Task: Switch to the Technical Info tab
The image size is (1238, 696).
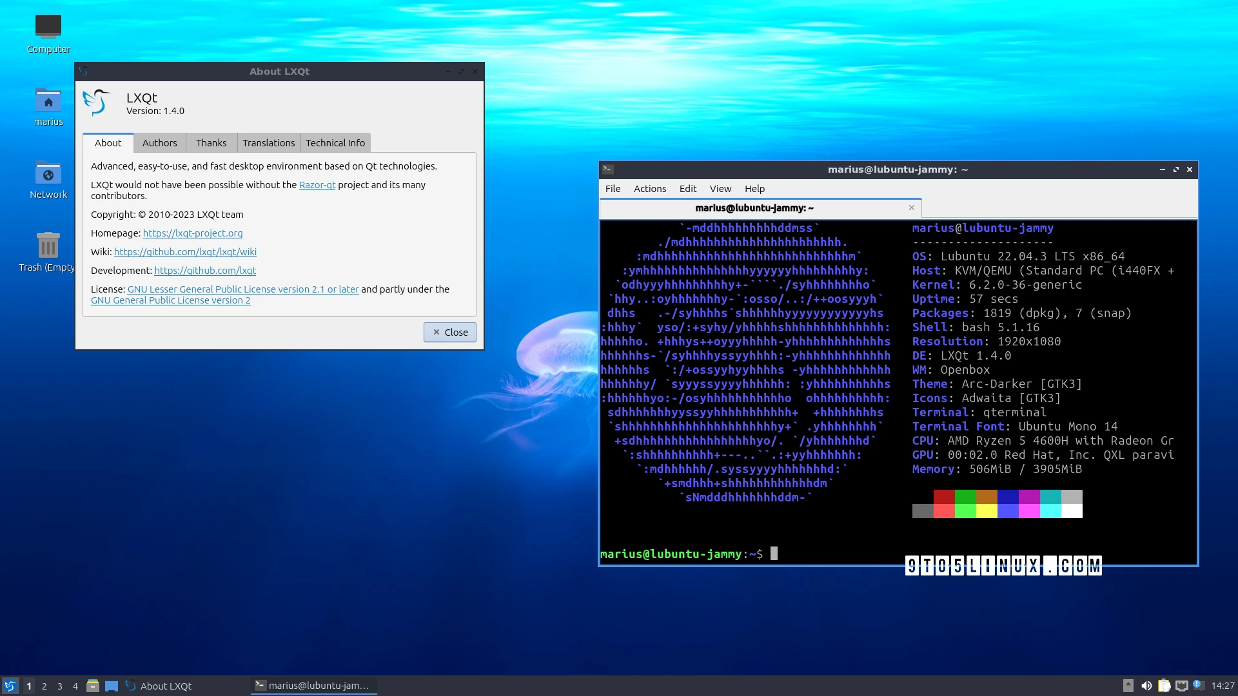Action: click(335, 142)
